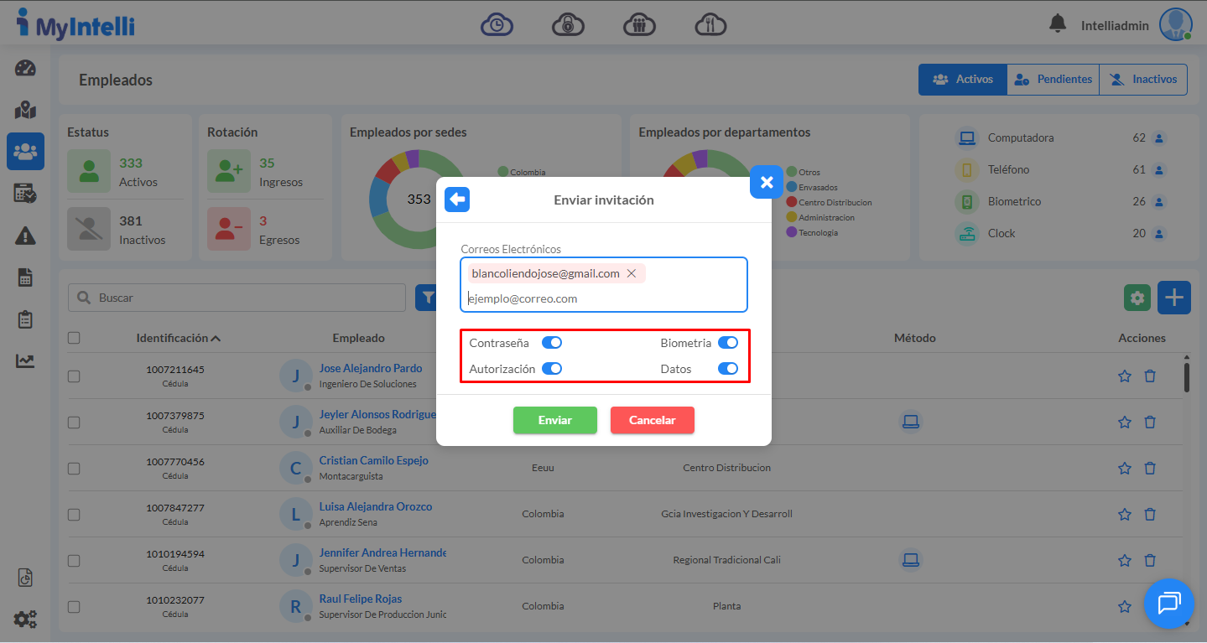1207x643 pixels.
Task: Click the back arrow in invitation dialog
Action: point(457,200)
